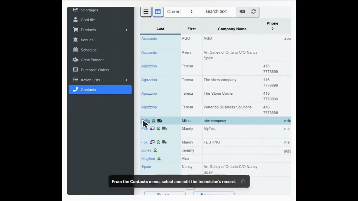Open the Spain contact link
Viewport: 358px width, 201px height.
(146, 167)
